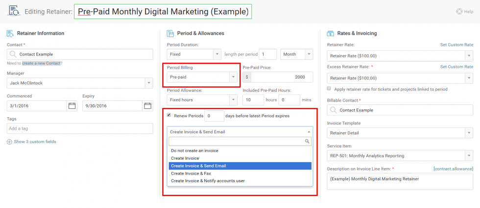Click the Contact field search icon
480x208 pixels.
[x=13, y=54]
